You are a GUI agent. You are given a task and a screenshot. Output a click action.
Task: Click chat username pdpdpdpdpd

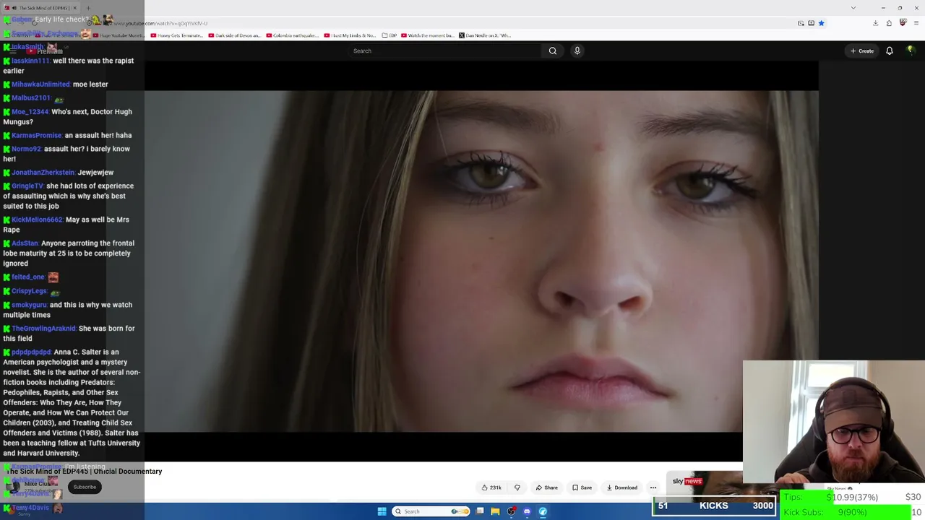tap(31, 352)
